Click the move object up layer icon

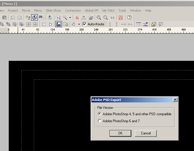(x=15, y=24)
